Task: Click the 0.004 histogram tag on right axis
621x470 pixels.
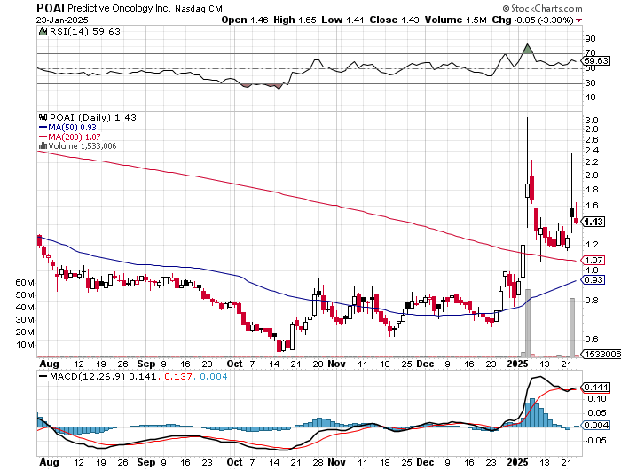Action: (x=596, y=425)
